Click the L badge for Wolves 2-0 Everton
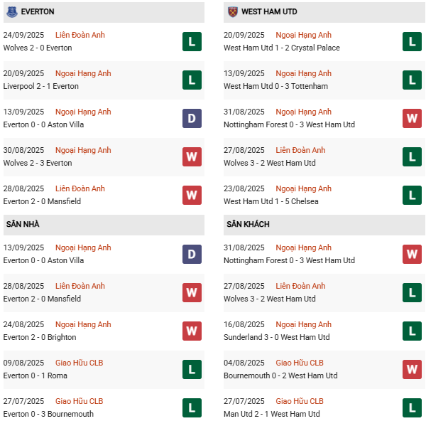Viewport: 426px width, 421px height. coord(192,42)
